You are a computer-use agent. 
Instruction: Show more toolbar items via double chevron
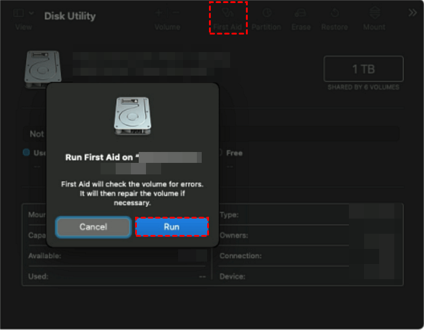(412, 13)
